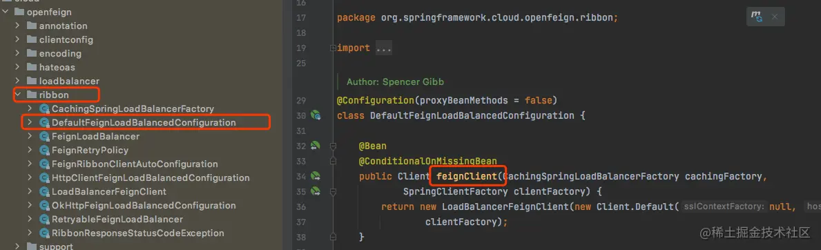This screenshot has width=821, height=250.
Task: Expand the loadbalancer package chevron
Action: 17,81
